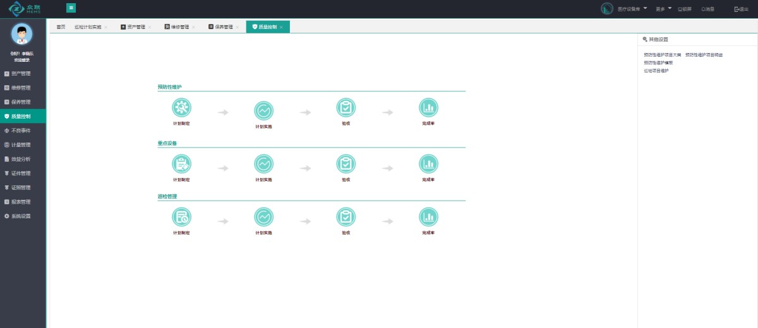Open 验收 icon under 巡检管理
This screenshot has width=758, height=328.
click(346, 217)
